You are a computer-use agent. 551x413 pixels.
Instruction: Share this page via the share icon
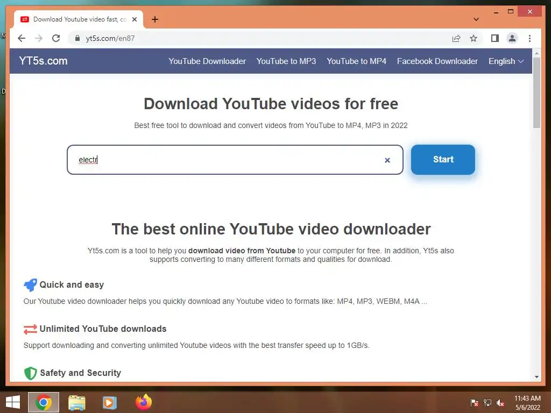[456, 38]
